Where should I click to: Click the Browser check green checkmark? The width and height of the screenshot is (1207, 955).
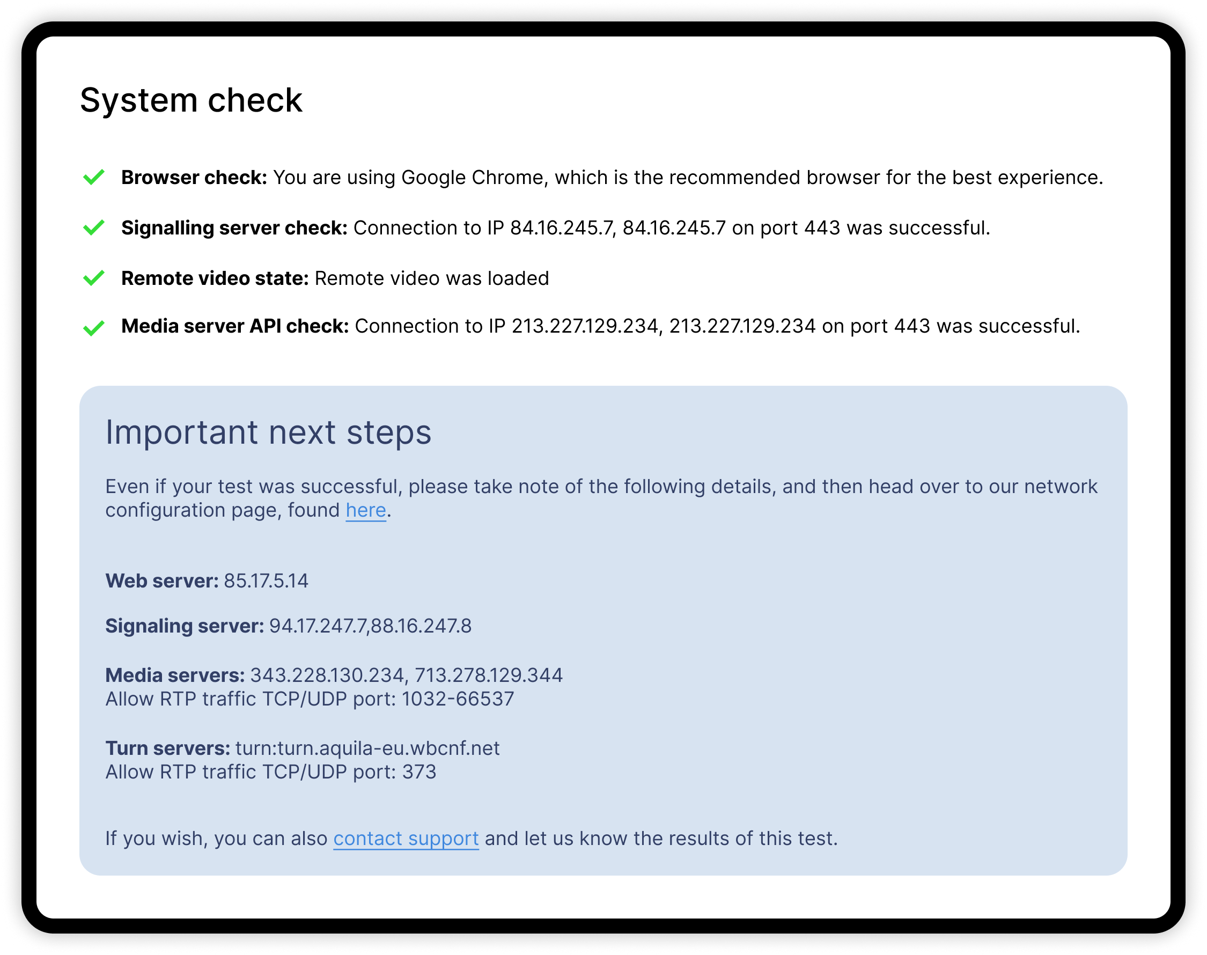pyautogui.click(x=93, y=177)
